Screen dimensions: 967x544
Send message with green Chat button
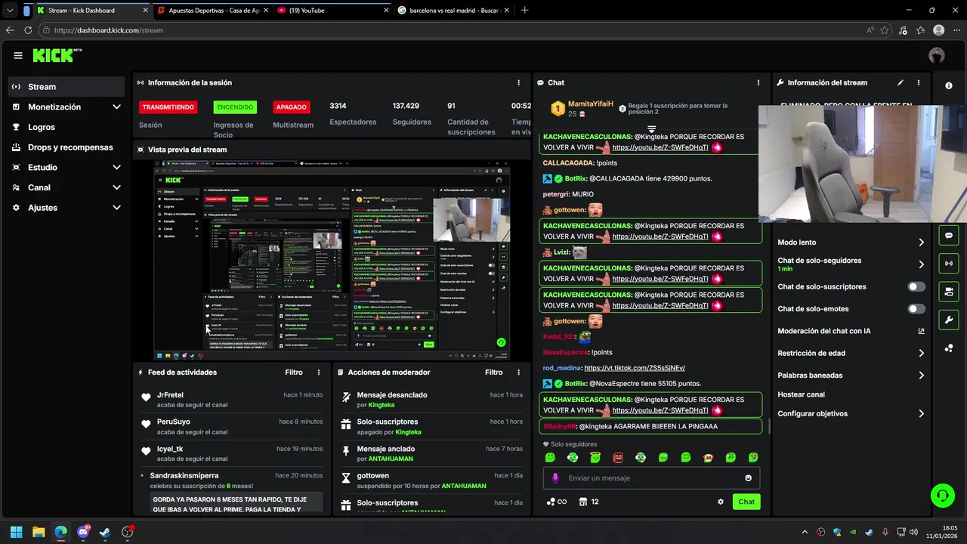[746, 502]
